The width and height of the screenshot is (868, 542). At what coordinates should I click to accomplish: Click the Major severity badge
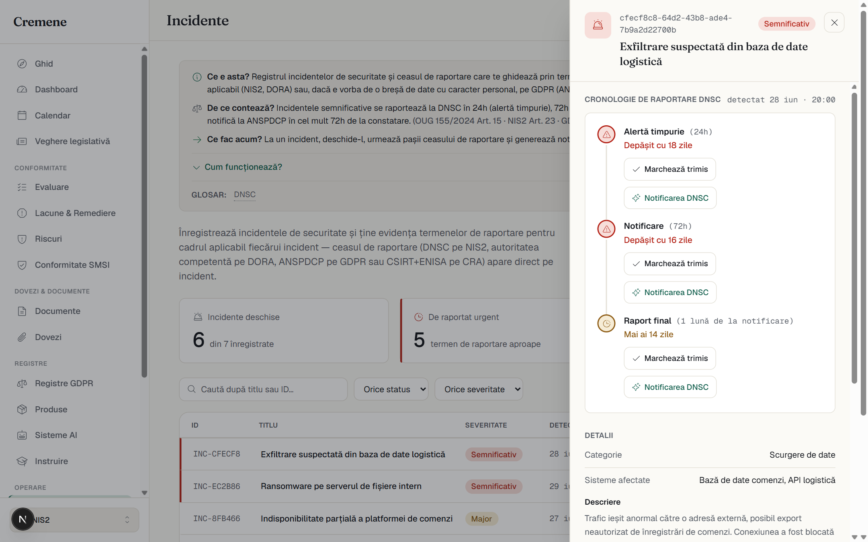(481, 519)
